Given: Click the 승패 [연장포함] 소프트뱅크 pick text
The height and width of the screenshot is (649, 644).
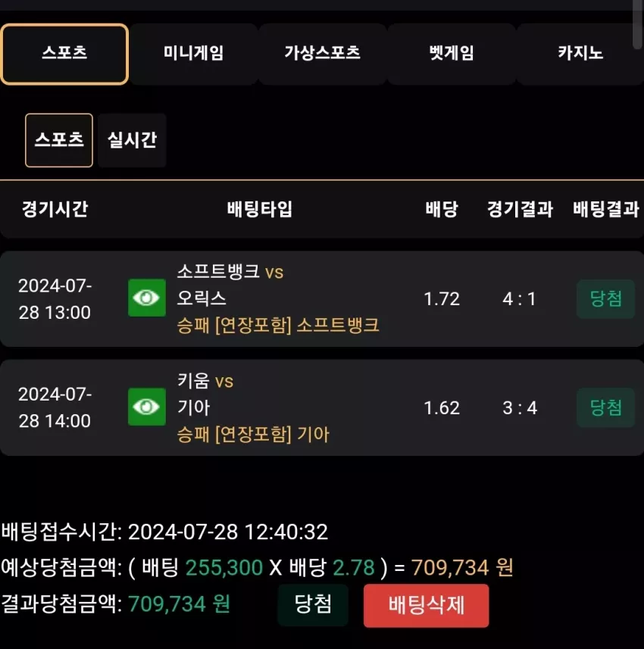Looking at the screenshot, I should [278, 326].
